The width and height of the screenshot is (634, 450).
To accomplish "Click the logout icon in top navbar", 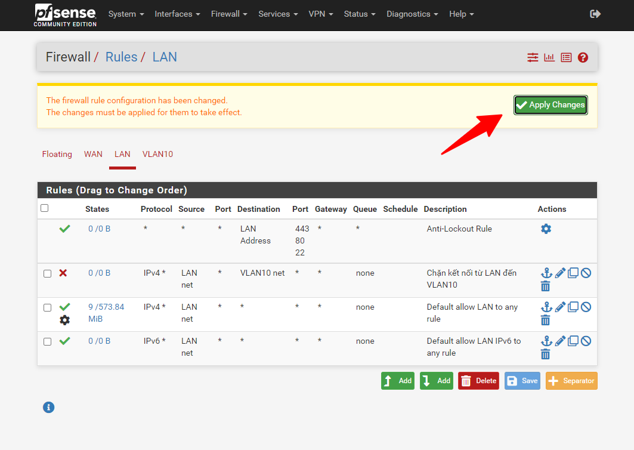I will (595, 14).
